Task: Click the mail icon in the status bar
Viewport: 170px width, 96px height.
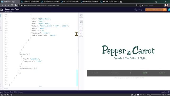Action: (8, 95)
